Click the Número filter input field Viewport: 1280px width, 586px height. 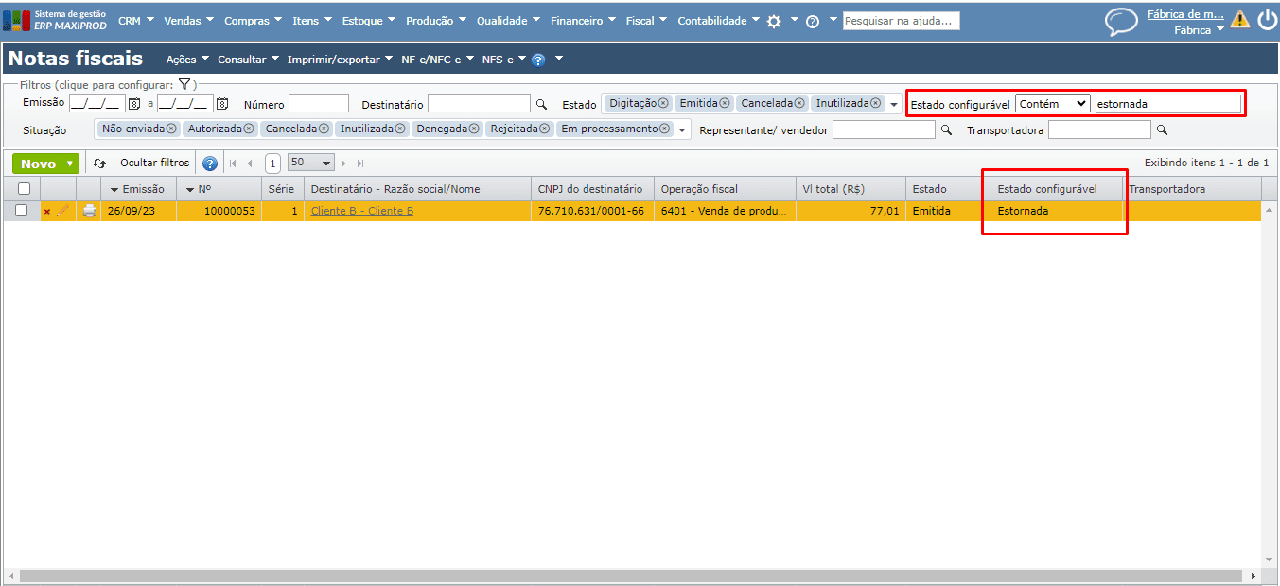319,104
